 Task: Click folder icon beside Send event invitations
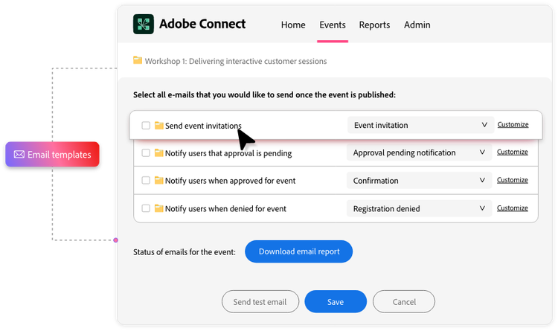(x=158, y=126)
